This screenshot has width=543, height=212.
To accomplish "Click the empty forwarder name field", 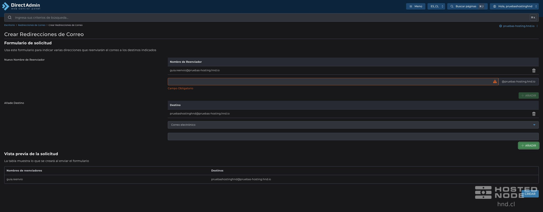I will coord(333,81).
